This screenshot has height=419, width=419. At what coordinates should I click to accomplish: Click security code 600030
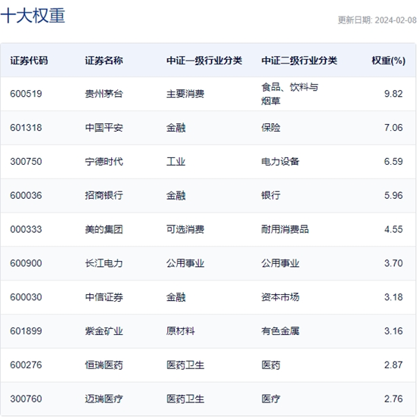[x=26, y=297]
